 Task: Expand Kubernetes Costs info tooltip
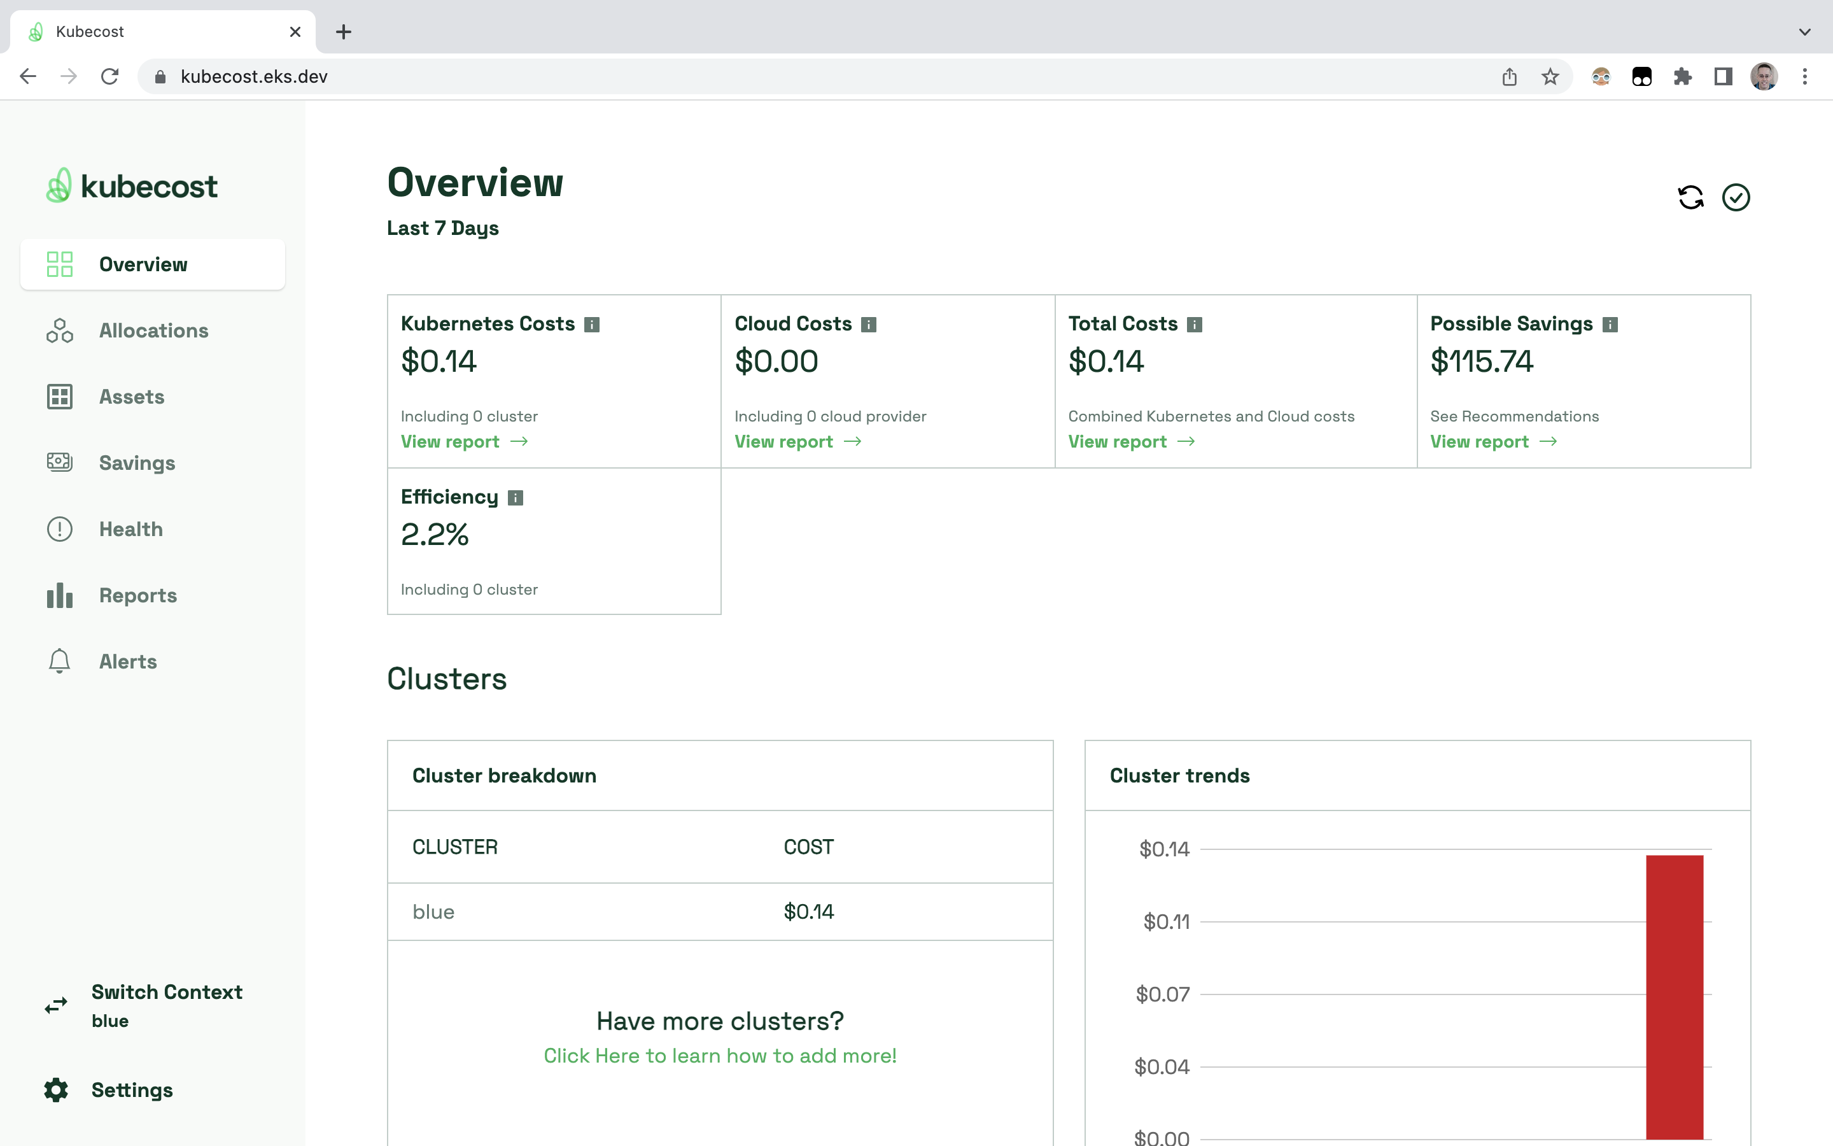[x=593, y=323]
